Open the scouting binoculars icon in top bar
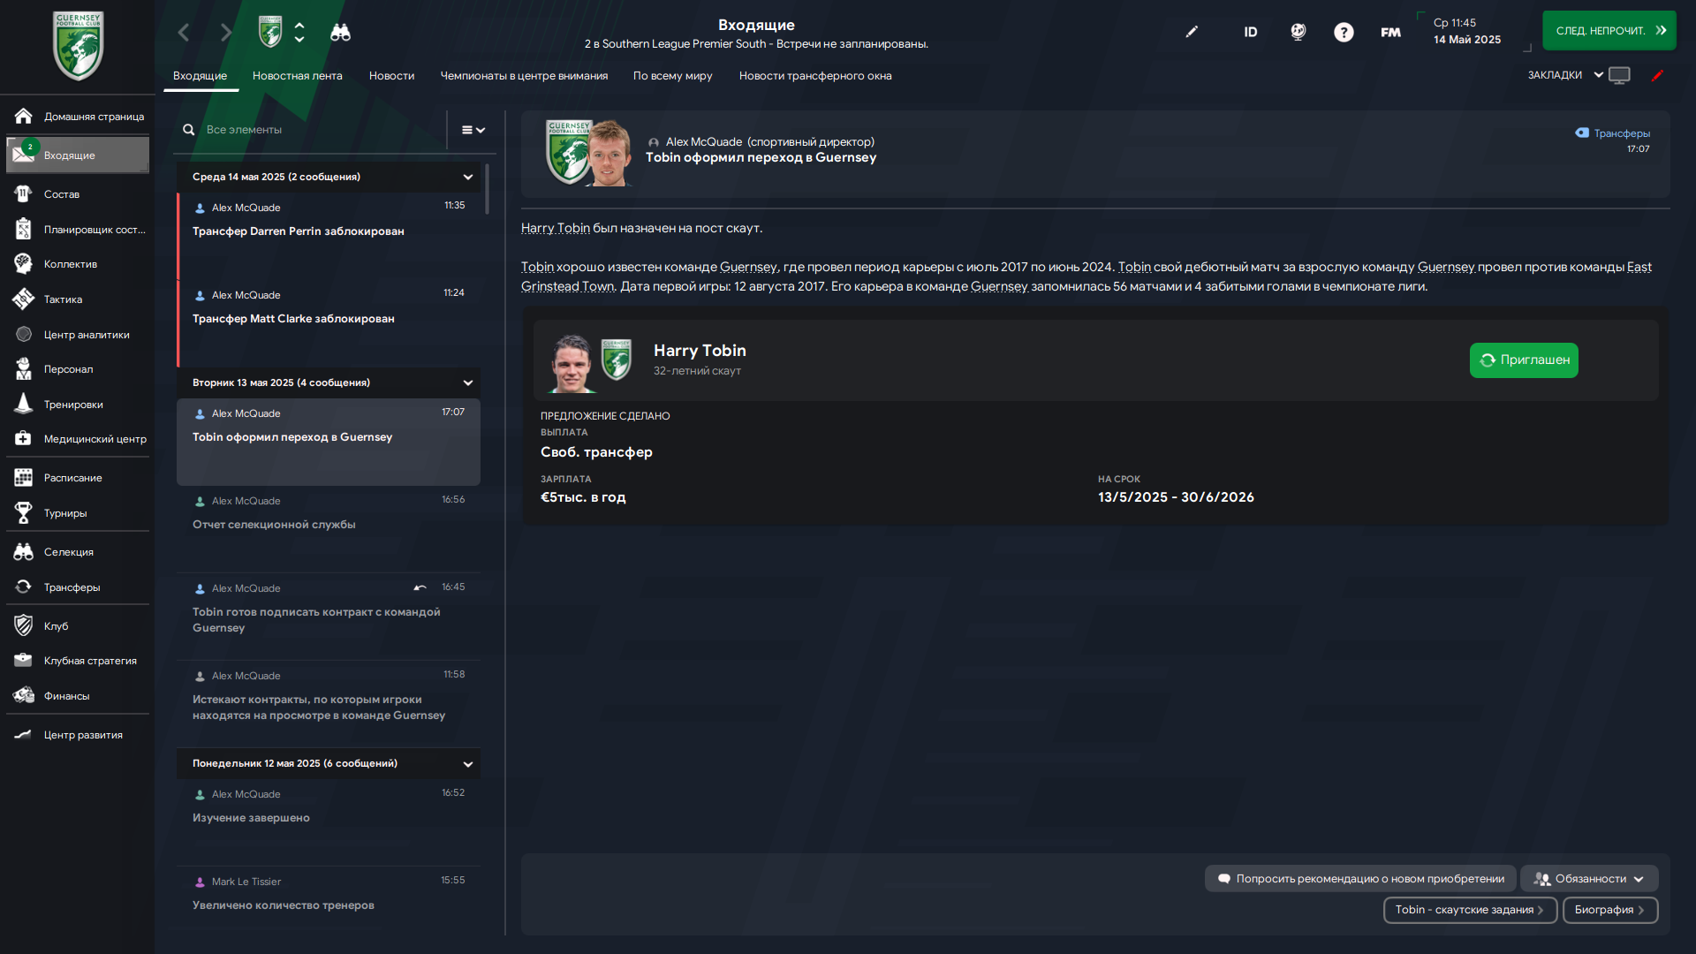The height and width of the screenshot is (954, 1696). 340,33
